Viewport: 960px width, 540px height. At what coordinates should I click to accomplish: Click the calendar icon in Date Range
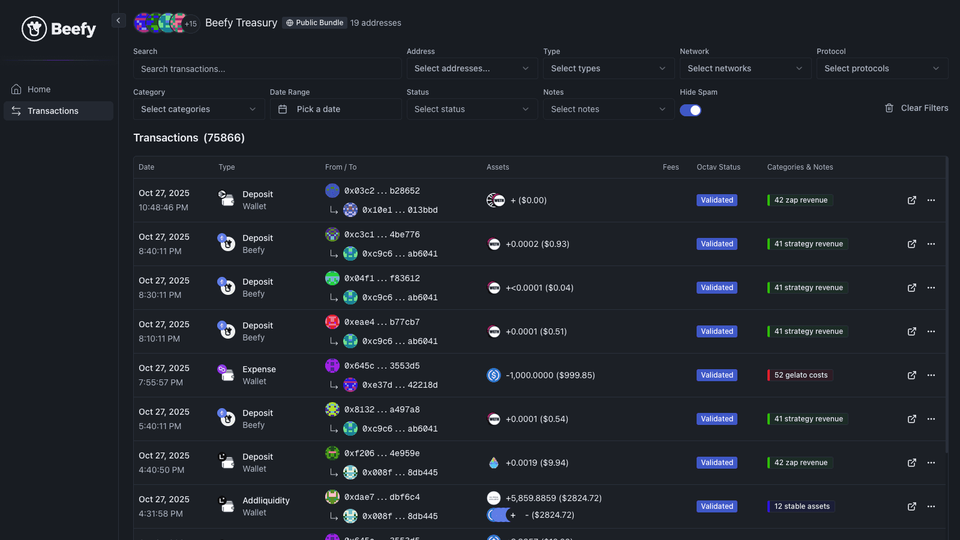[283, 109]
